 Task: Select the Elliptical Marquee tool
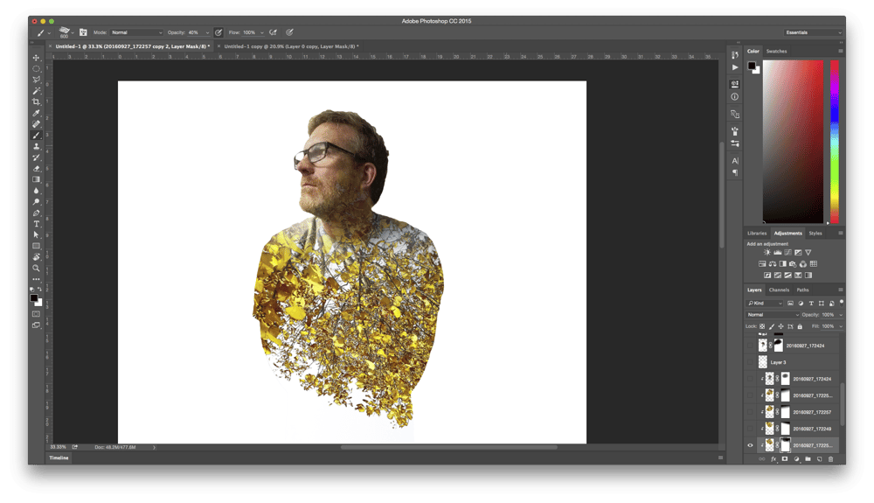[x=36, y=68]
